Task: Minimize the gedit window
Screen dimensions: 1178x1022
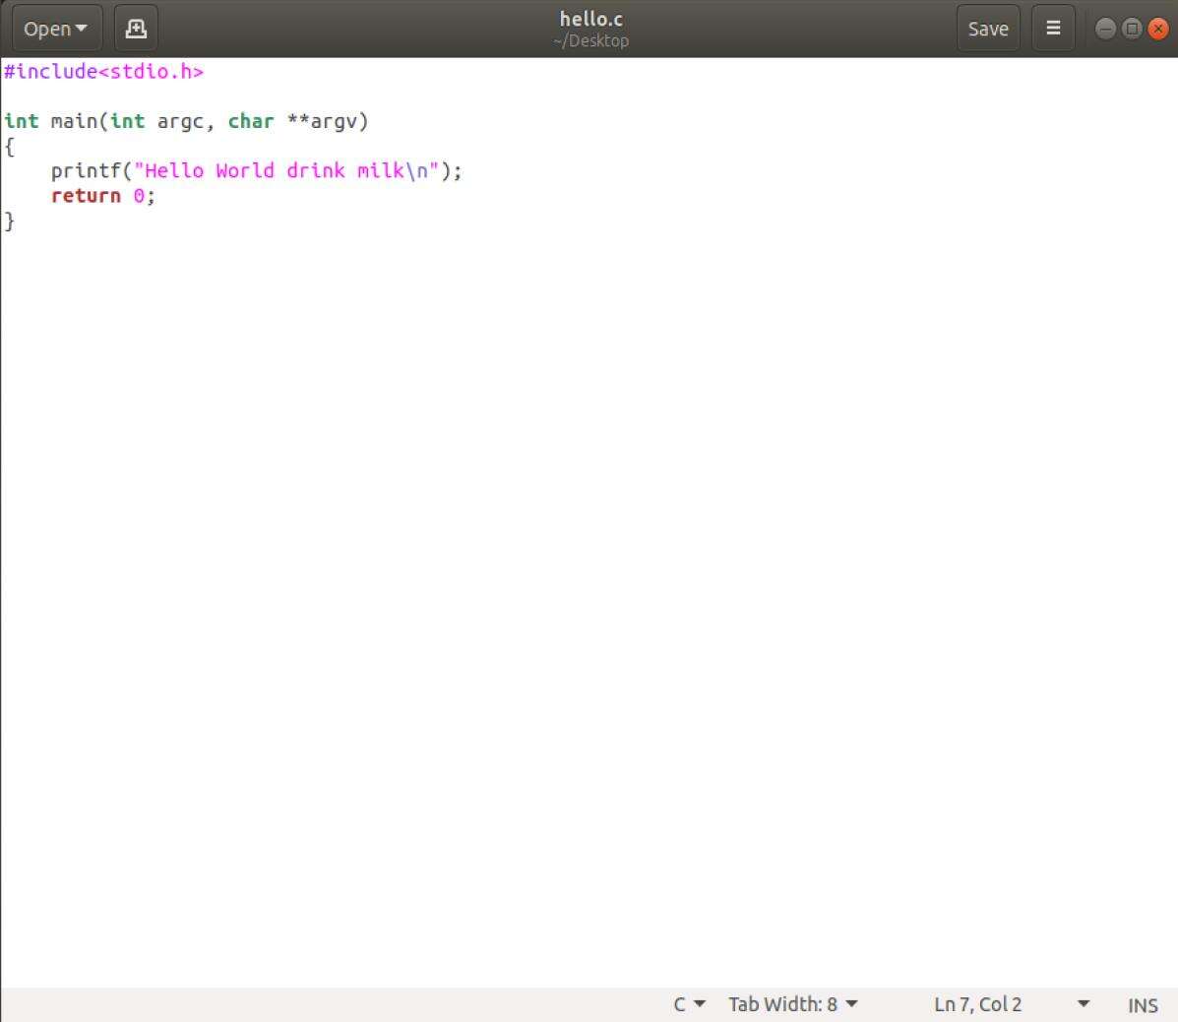Action: coord(1105,29)
